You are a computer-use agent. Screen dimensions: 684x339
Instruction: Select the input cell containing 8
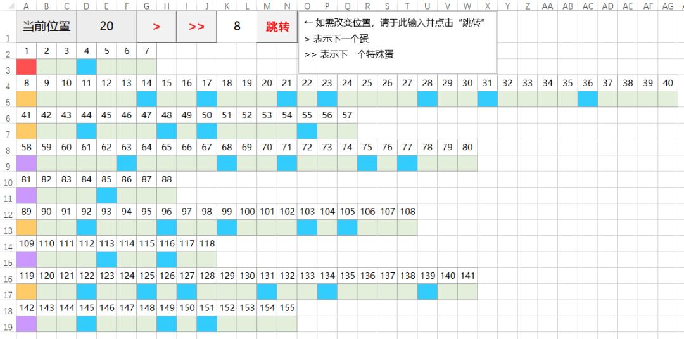coord(237,27)
